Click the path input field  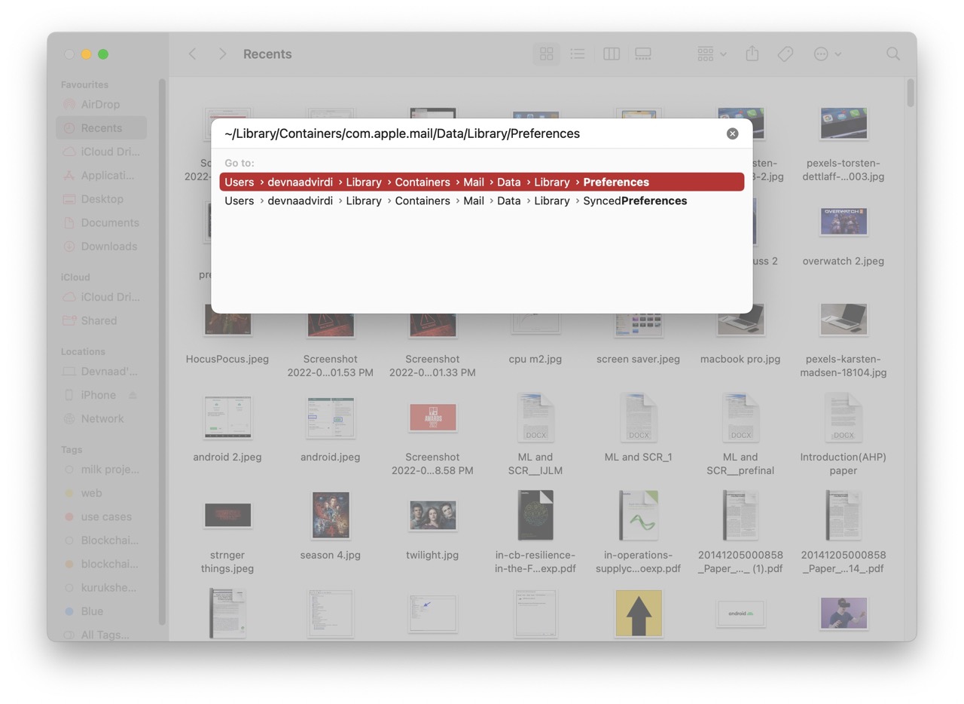coord(452,133)
